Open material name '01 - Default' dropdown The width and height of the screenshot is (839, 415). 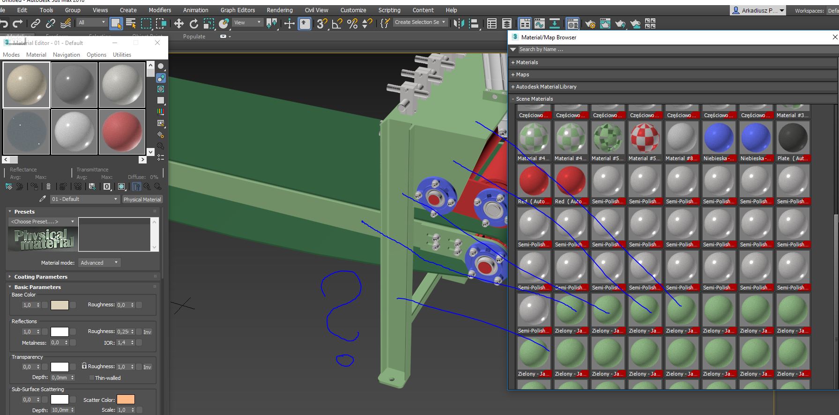[x=85, y=199]
